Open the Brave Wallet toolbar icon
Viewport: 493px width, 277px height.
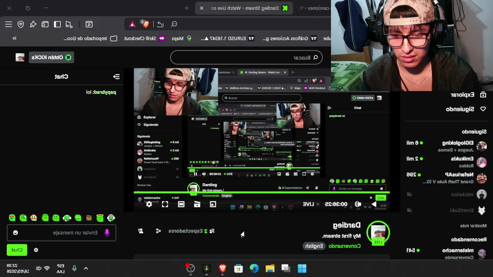(x=45, y=24)
